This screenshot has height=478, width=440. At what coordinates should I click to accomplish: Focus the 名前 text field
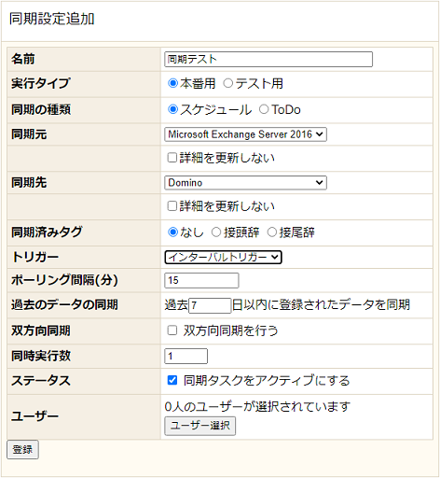click(268, 59)
